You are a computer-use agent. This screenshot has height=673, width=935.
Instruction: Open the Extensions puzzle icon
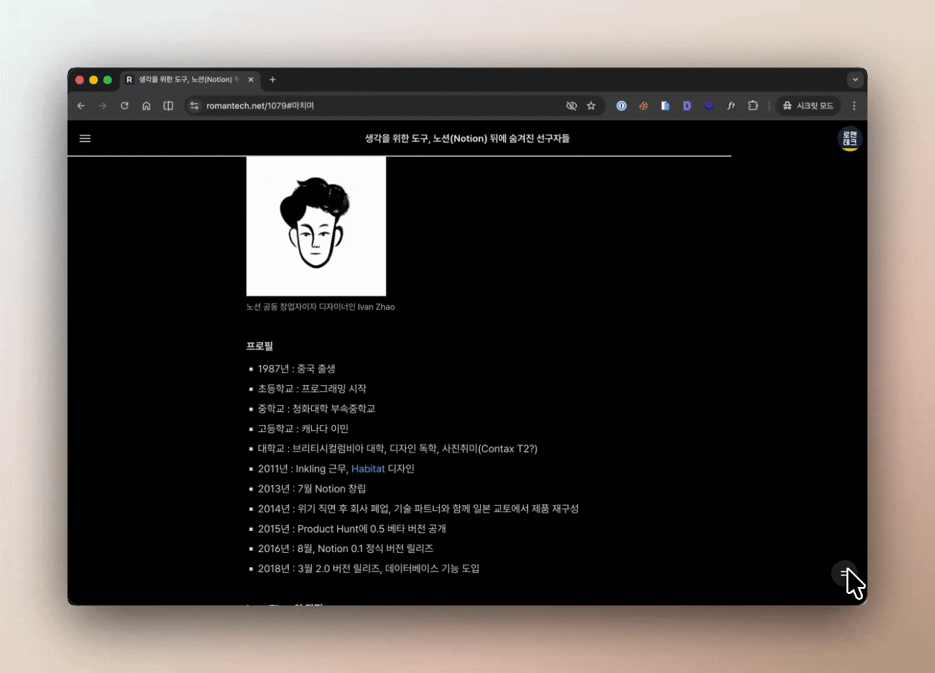coord(753,106)
